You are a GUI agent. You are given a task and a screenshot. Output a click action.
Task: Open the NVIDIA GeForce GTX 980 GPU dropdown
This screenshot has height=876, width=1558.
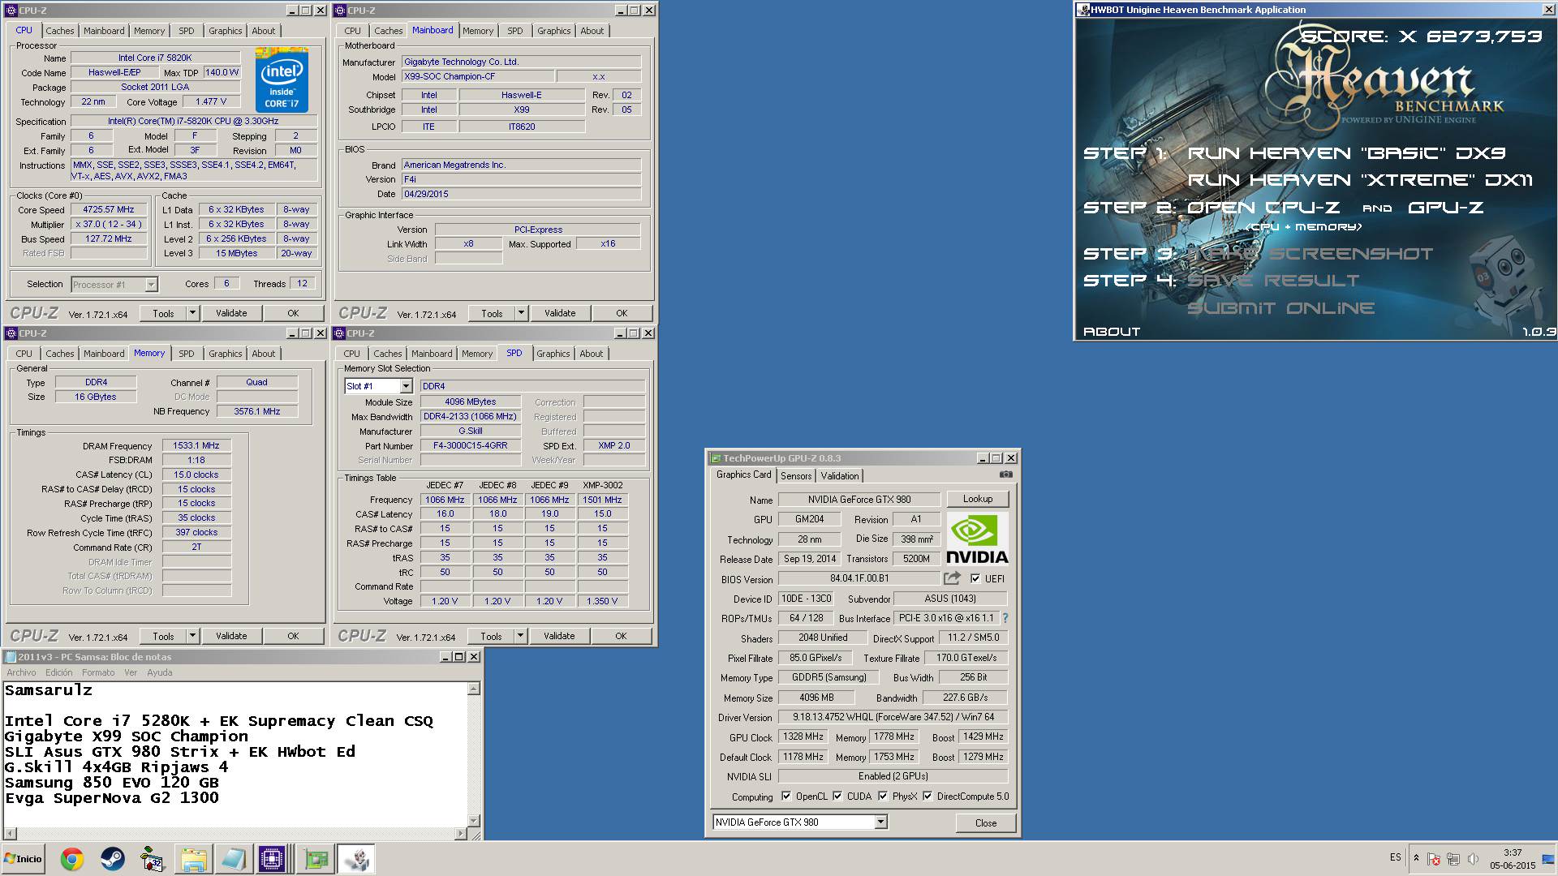click(880, 822)
